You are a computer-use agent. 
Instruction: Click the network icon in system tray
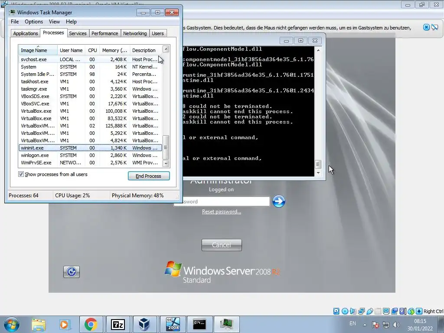coord(385,325)
